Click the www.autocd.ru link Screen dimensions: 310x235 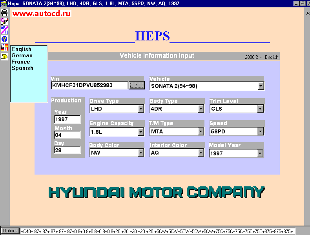pyautogui.click(x=42, y=13)
